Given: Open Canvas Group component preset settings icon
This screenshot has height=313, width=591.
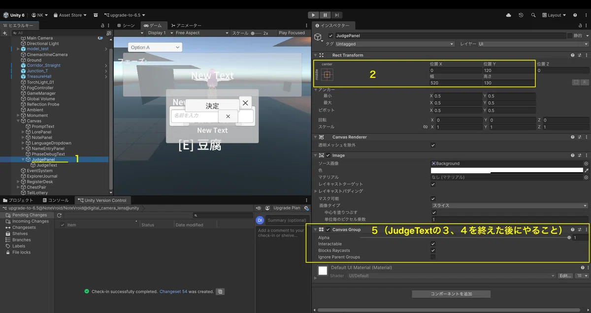Looking at the screenshot, I should (579, 229).
